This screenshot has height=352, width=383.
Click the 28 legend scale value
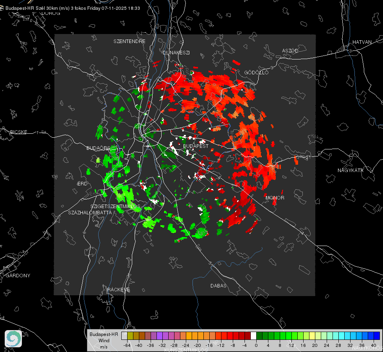[x=338, y=345]
